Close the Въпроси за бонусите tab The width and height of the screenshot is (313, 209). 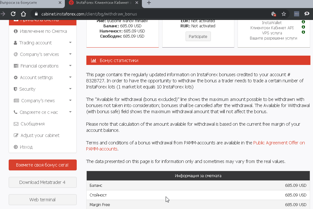click(60, 3)
